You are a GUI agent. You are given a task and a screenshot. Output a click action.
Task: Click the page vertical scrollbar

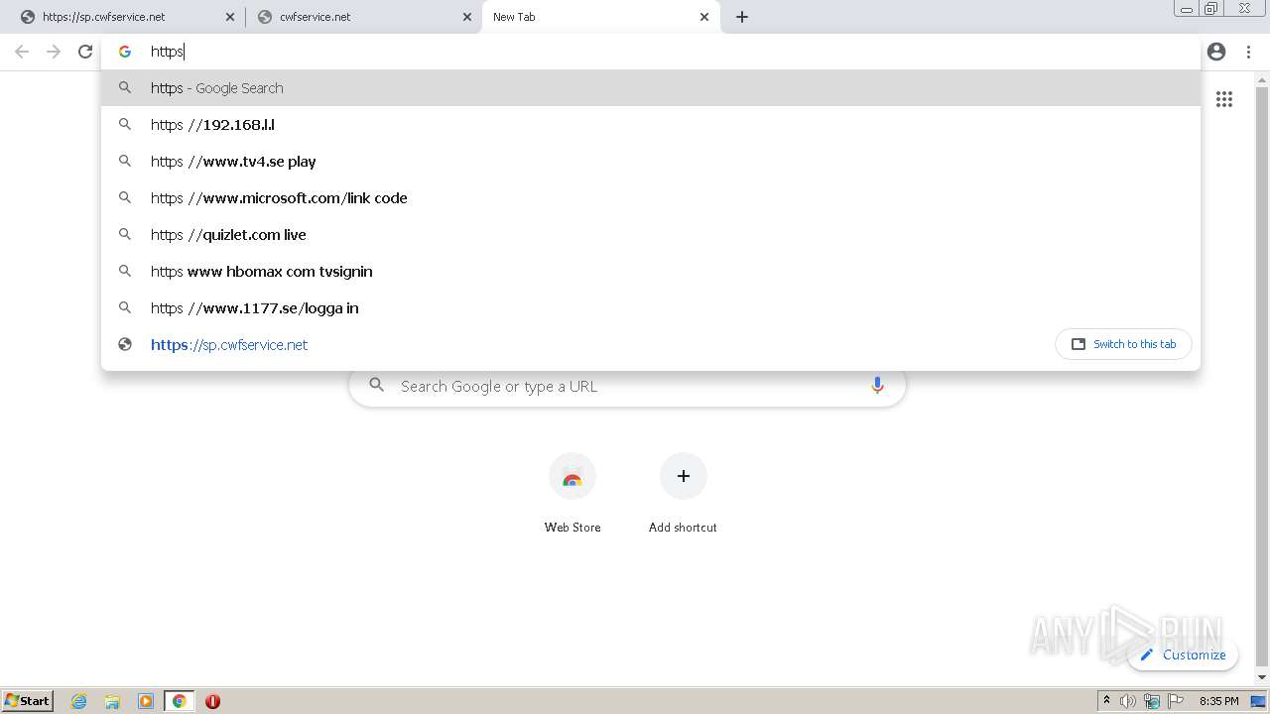point(1262,377)
